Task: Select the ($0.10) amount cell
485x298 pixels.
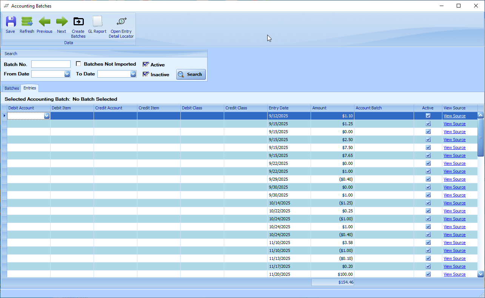Action: click(333, 258)
